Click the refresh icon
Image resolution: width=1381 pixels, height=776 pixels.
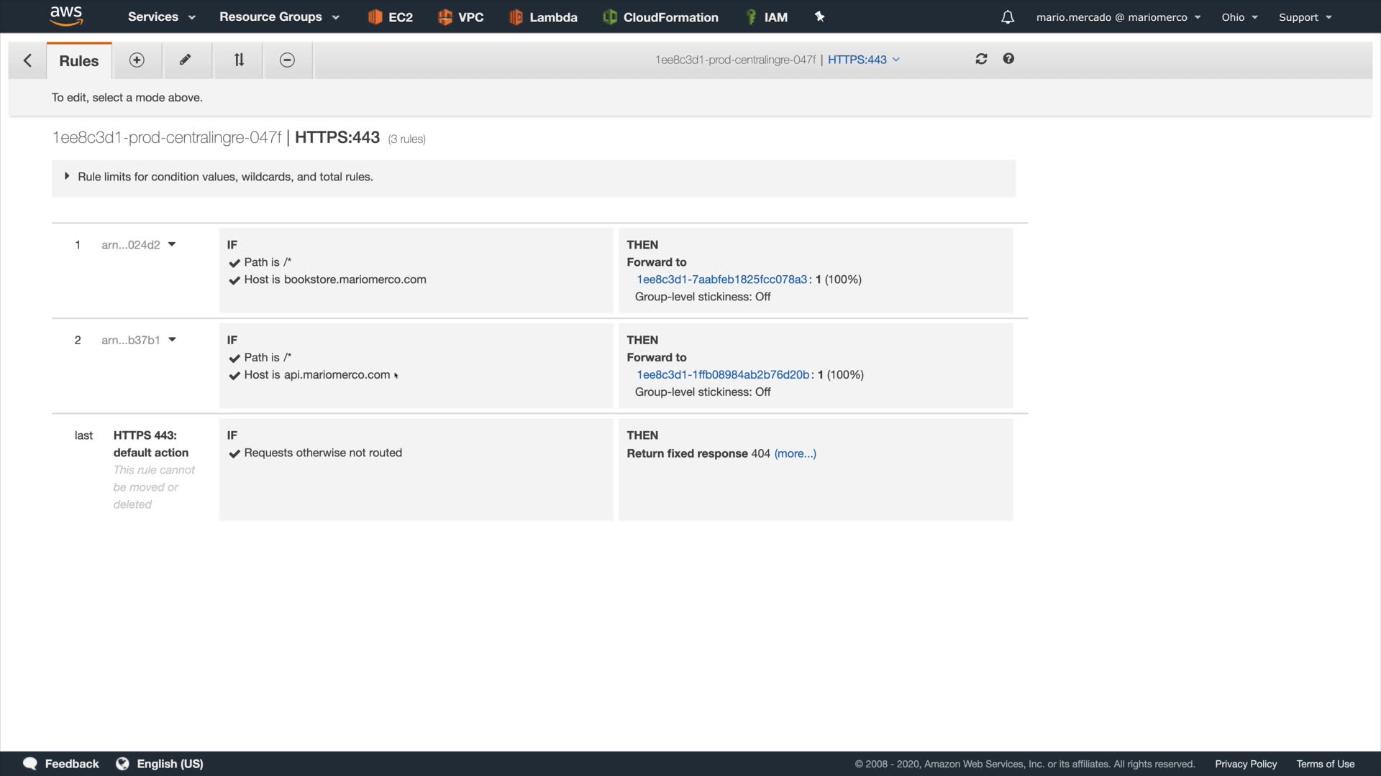point(981,59)
